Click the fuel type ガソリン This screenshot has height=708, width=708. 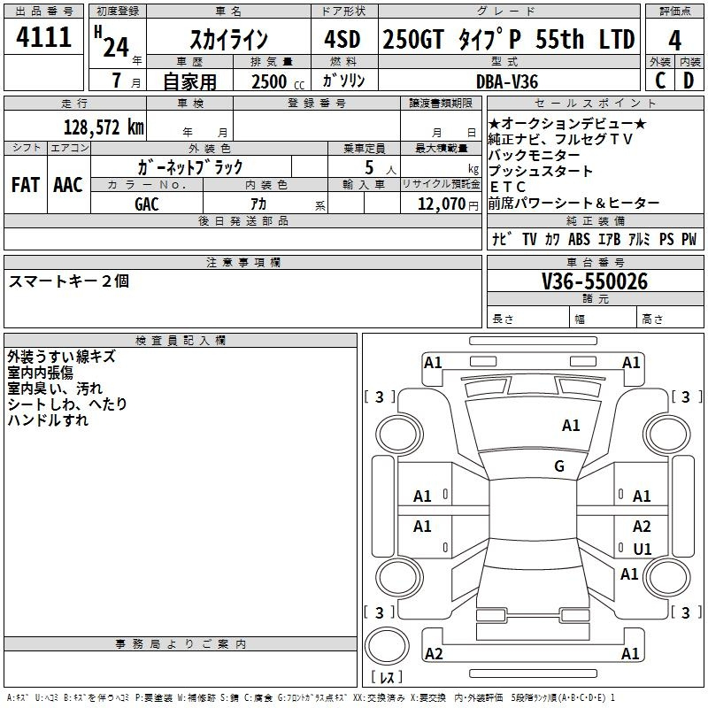pos(343,81)
